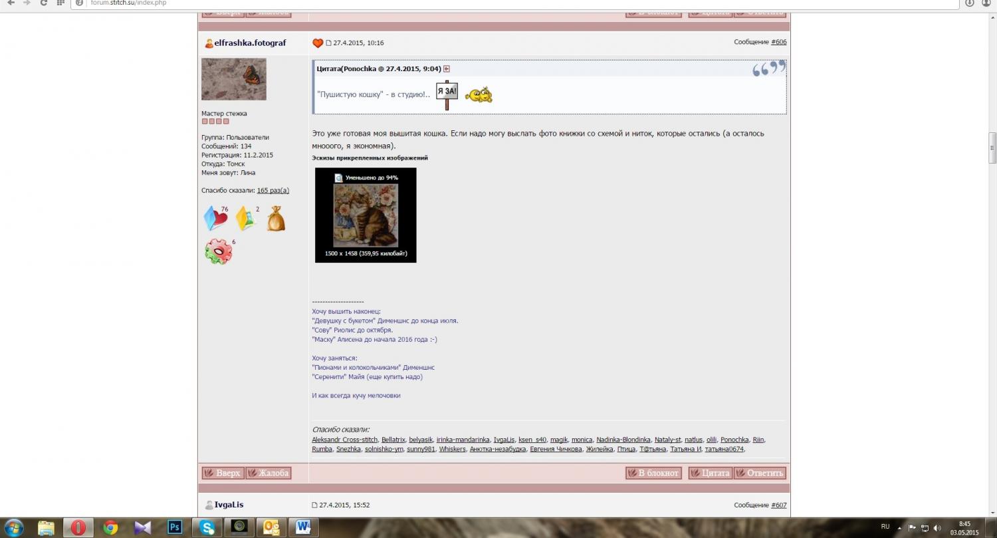Open Photoshop from the taskbar
997x538 pixels.
pyautogui.click(x=175, y=527)
